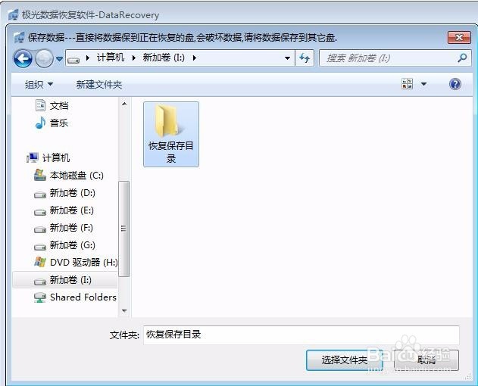The height and width of the screenshot is (386, 478).
Task: Click the 文件夹 name input field
Action: point(301,335)
